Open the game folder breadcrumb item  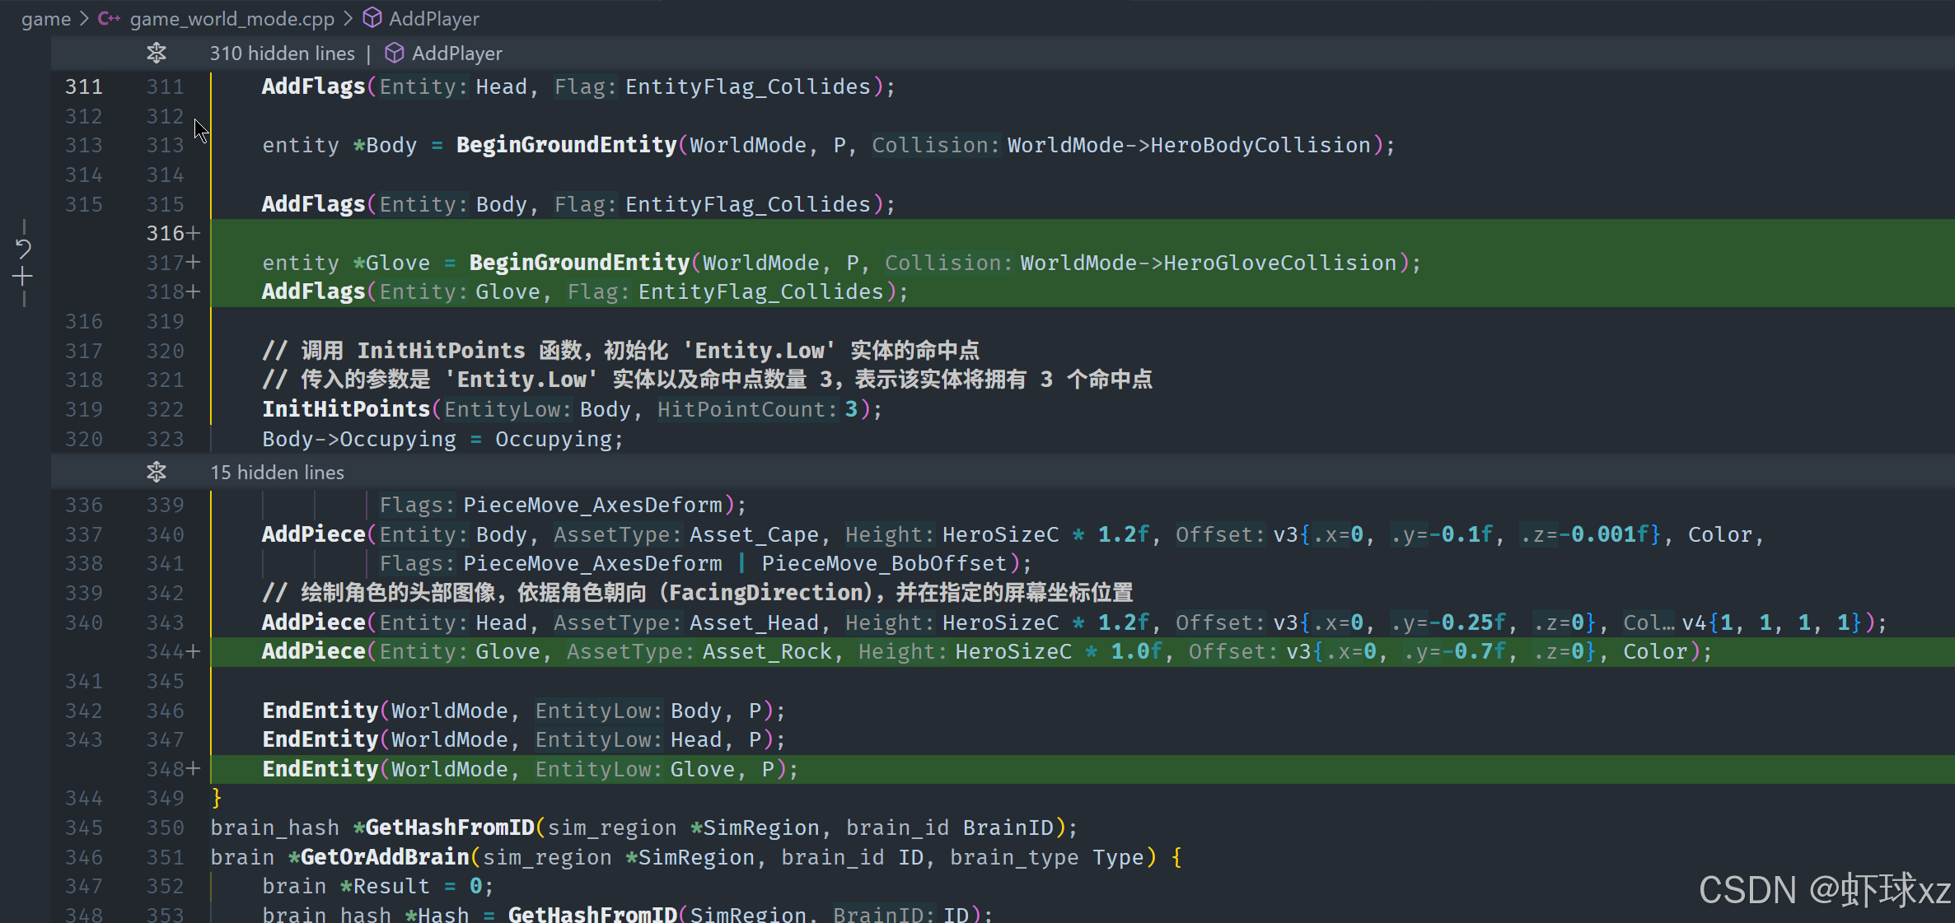pos(46,18)
